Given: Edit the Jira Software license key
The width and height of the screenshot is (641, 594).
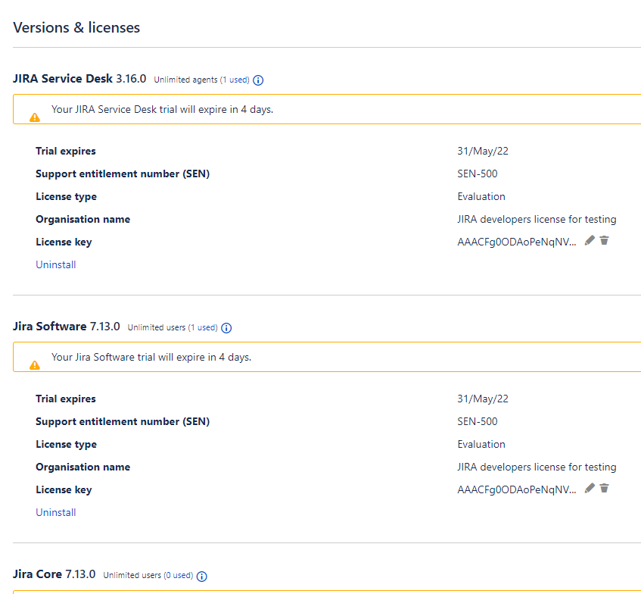Looking at the screenshot, I should [x=589, y=488].
